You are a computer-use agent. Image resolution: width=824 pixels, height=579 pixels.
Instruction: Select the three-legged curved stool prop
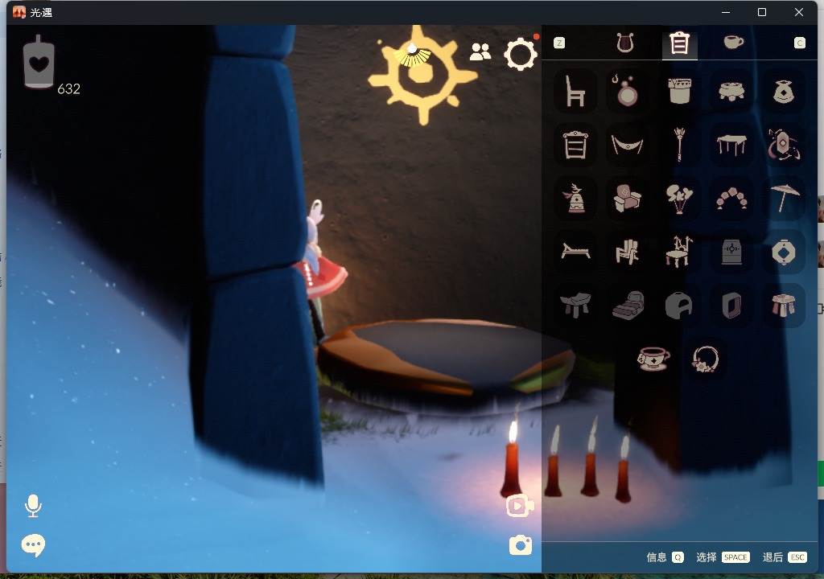click(575, 306)
